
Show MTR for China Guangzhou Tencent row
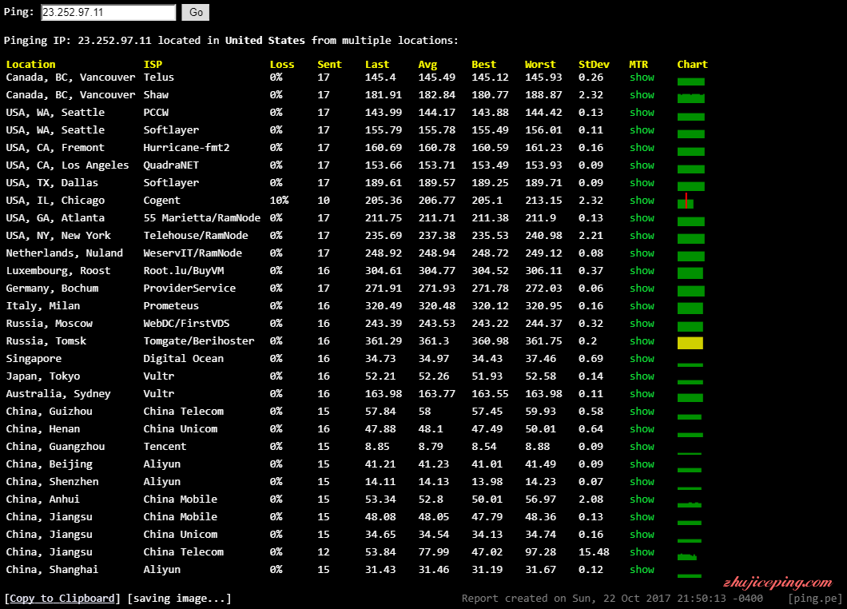pyautogui.click(x=642, y=446)
